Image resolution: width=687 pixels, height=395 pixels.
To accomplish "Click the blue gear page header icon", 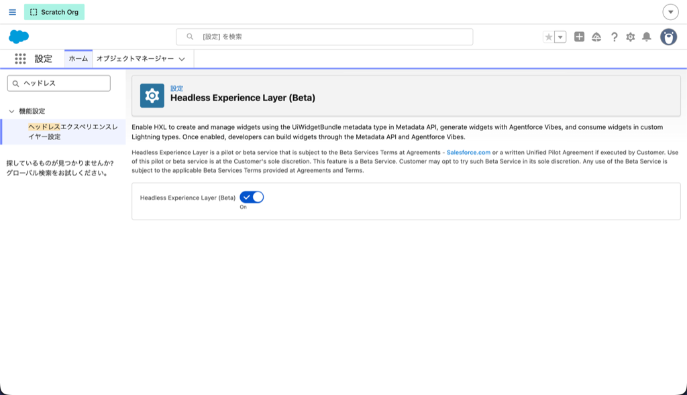I will point(152,95).
